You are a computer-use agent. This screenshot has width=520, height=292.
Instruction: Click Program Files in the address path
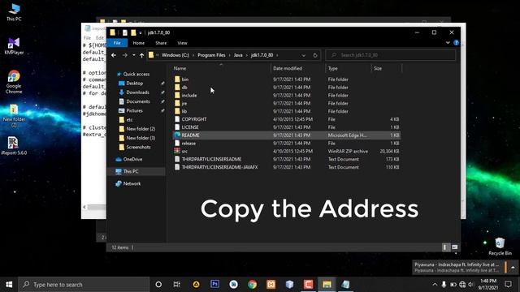[x=211, y=55]
